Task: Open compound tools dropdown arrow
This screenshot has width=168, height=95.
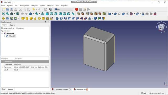Action: 112,14
